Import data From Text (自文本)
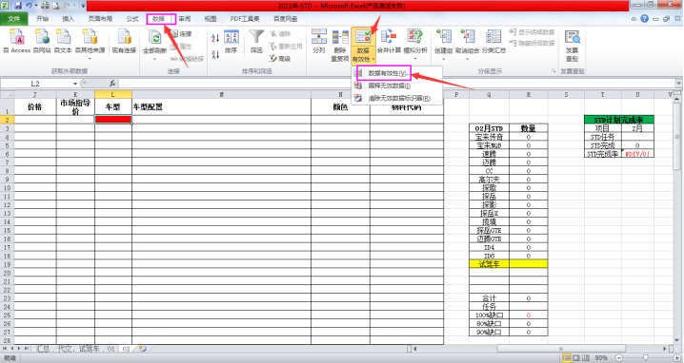 click(63, 42)
